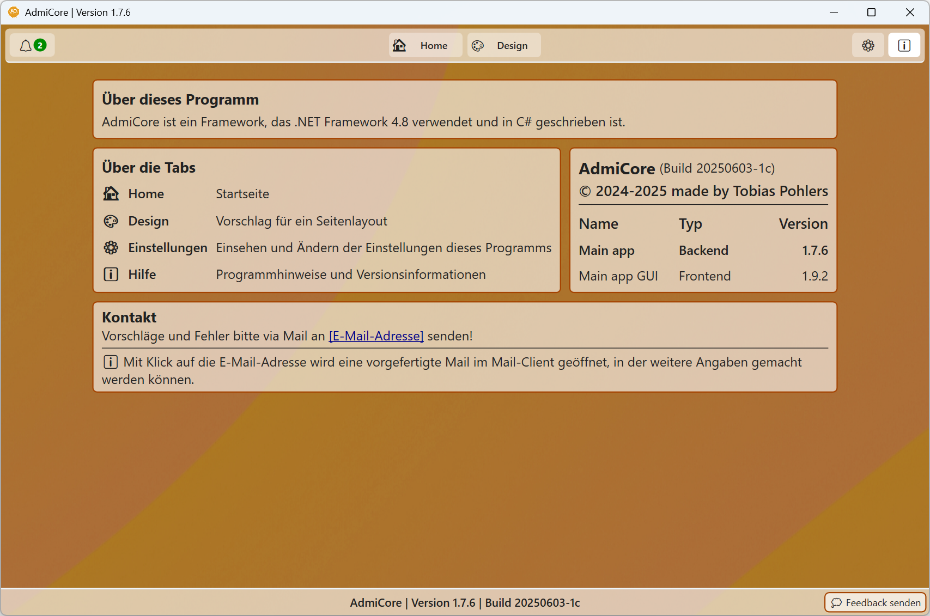Maximize the AdmiCore window
Viewport: 930px width, 616px height.
pos(871,12)
